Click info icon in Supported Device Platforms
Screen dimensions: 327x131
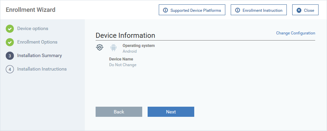tap(166, 10)
